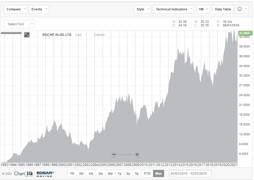254x180 pixels.
Task: Open the Style dropdown menu
Action: [142, 9]
